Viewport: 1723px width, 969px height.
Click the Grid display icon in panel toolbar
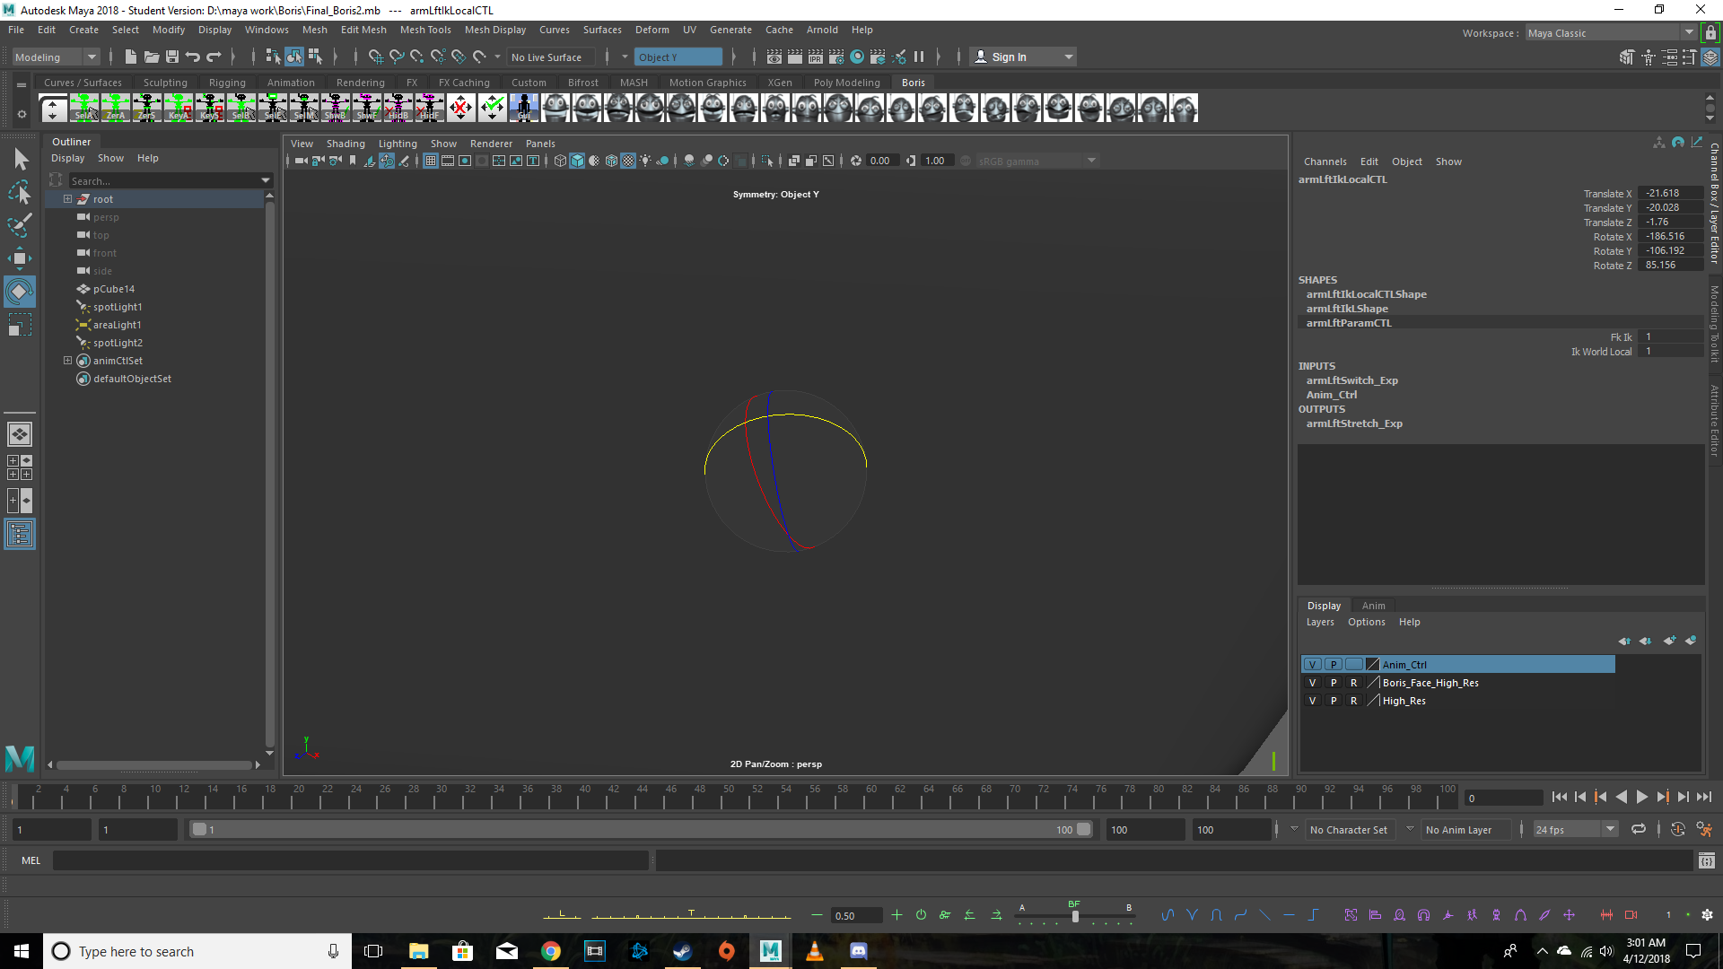[431, 161]
